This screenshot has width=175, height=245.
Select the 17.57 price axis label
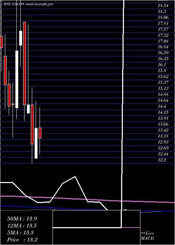163,29
